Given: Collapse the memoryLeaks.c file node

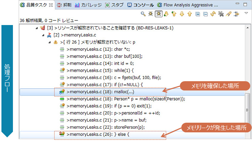Looking at the screenshot, I should pos(43,35).
